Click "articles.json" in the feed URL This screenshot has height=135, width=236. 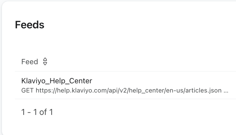pyautogui.click(x=202, y=90)
